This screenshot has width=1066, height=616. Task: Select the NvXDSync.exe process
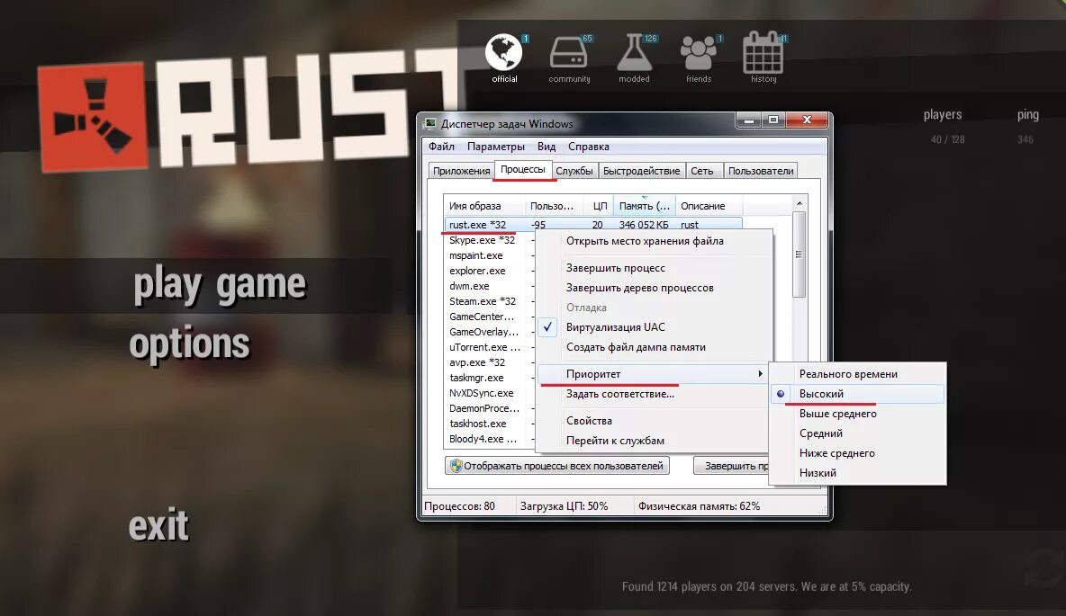coord(482,393)
